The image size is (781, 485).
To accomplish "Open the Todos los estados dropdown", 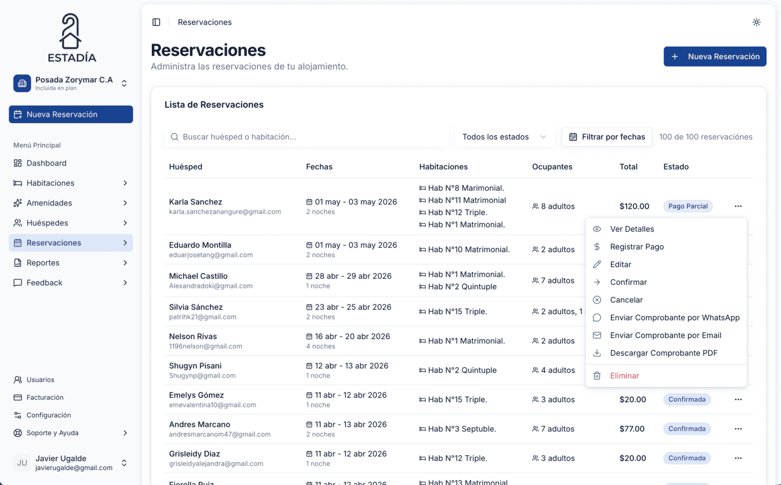I will 504,137.
